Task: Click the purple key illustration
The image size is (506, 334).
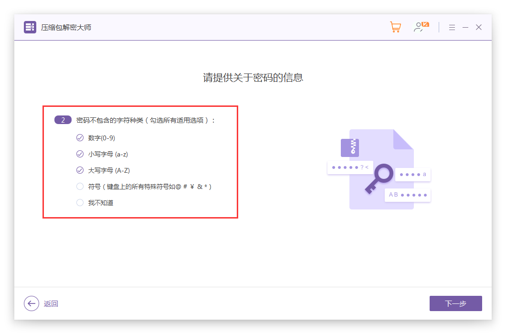Action: 379,178
